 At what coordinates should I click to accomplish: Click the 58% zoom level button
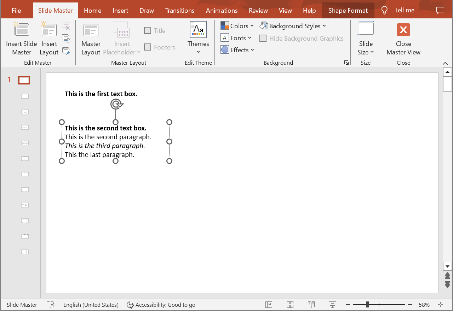point(424,305)
